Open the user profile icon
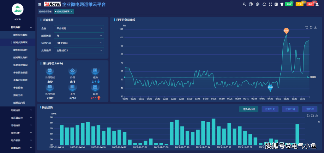324x153 pixels. point(317,4)
